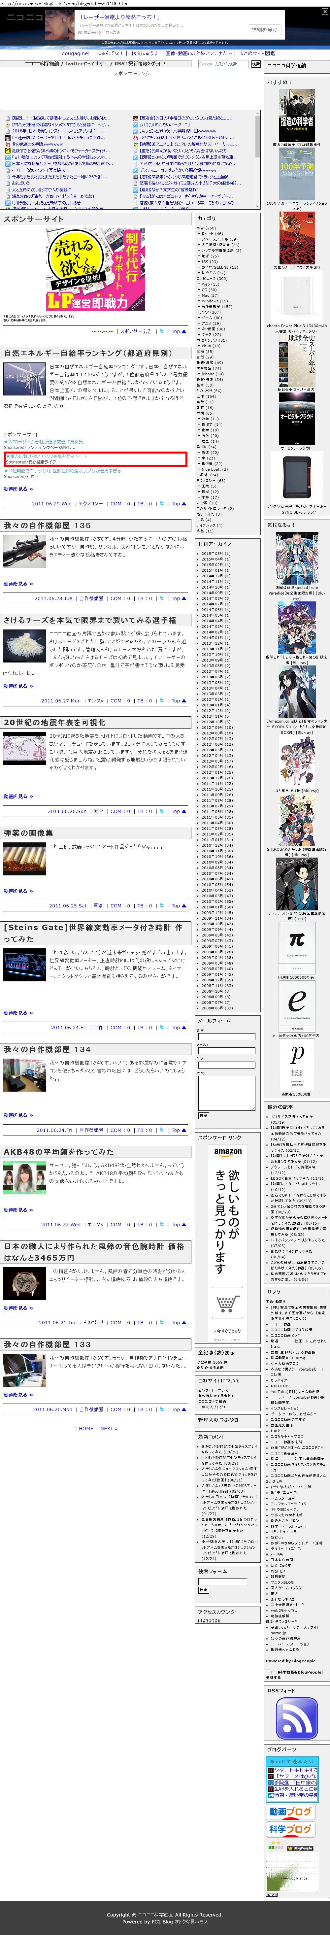The image size is (330, 1935).
Task: Open post AKB48の平均顔を作ってみた
Action: [x=59, y=1152]
